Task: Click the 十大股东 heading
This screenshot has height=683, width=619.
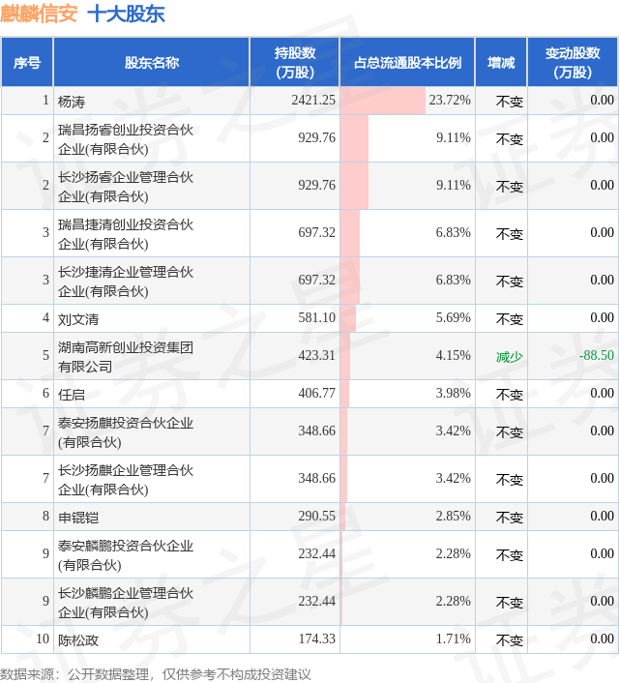Action: [x=127, y=14]
